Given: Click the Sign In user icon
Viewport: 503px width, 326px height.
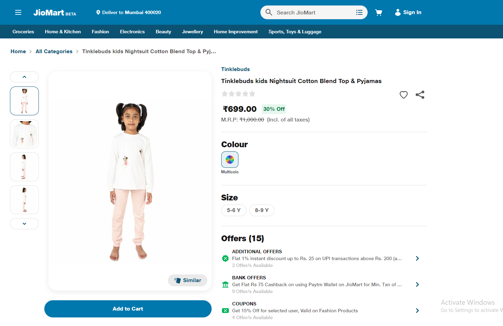Looking at the screenshot, I should (x=398, y=12).
